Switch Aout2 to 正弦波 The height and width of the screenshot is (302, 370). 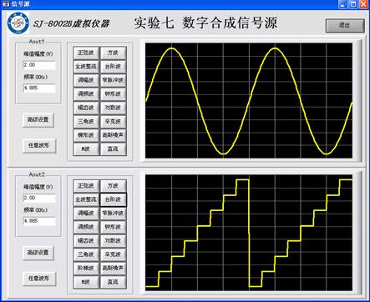(86, 186)
